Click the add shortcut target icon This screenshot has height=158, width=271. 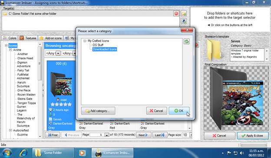[x=184, y=21]
